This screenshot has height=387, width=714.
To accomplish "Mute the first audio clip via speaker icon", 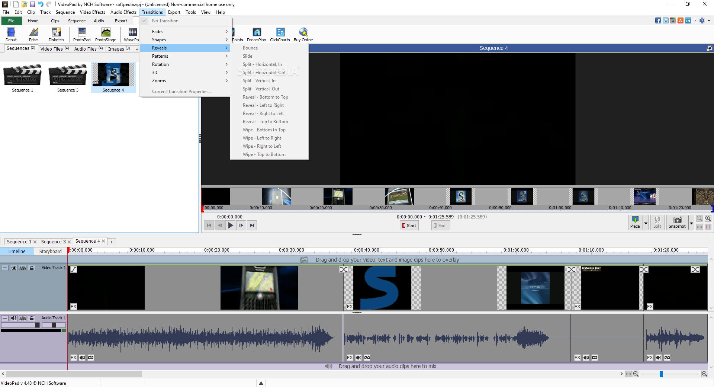I will pos(82,358).
